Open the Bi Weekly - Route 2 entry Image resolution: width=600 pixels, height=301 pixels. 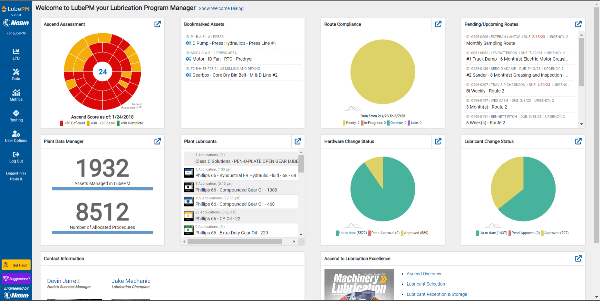(485, 91)
